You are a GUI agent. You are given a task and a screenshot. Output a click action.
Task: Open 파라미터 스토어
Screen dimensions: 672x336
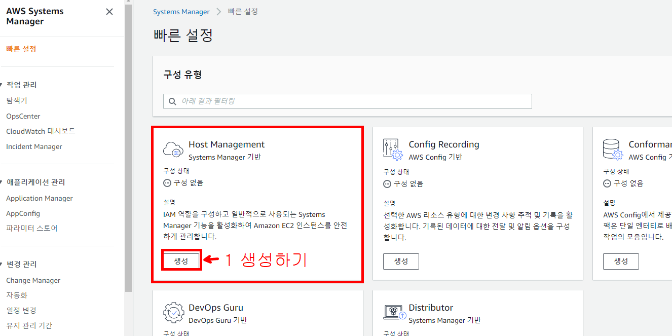coord(32,229)
